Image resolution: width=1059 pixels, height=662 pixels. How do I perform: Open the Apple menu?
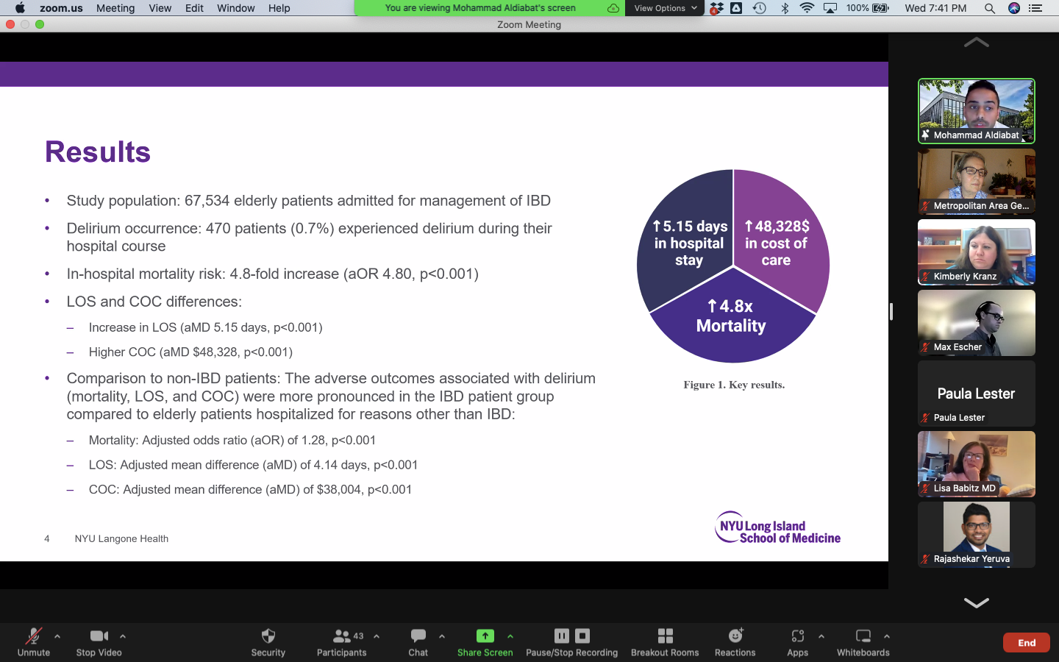pos(20,8)
